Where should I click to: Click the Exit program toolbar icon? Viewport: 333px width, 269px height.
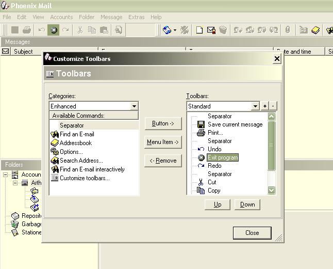tap(53, 30)
